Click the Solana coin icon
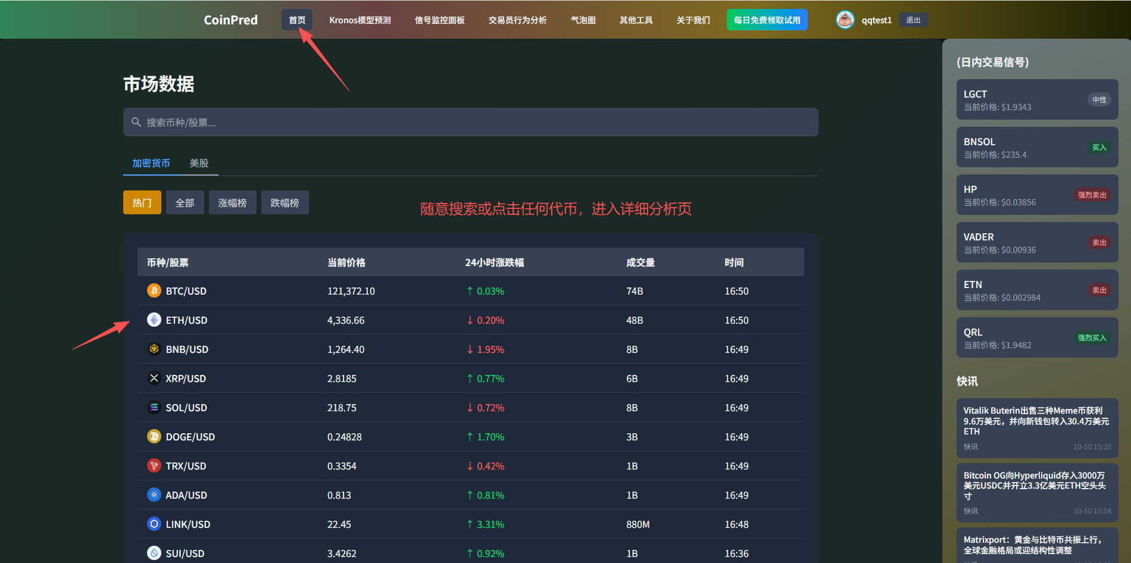 point(154,407)
